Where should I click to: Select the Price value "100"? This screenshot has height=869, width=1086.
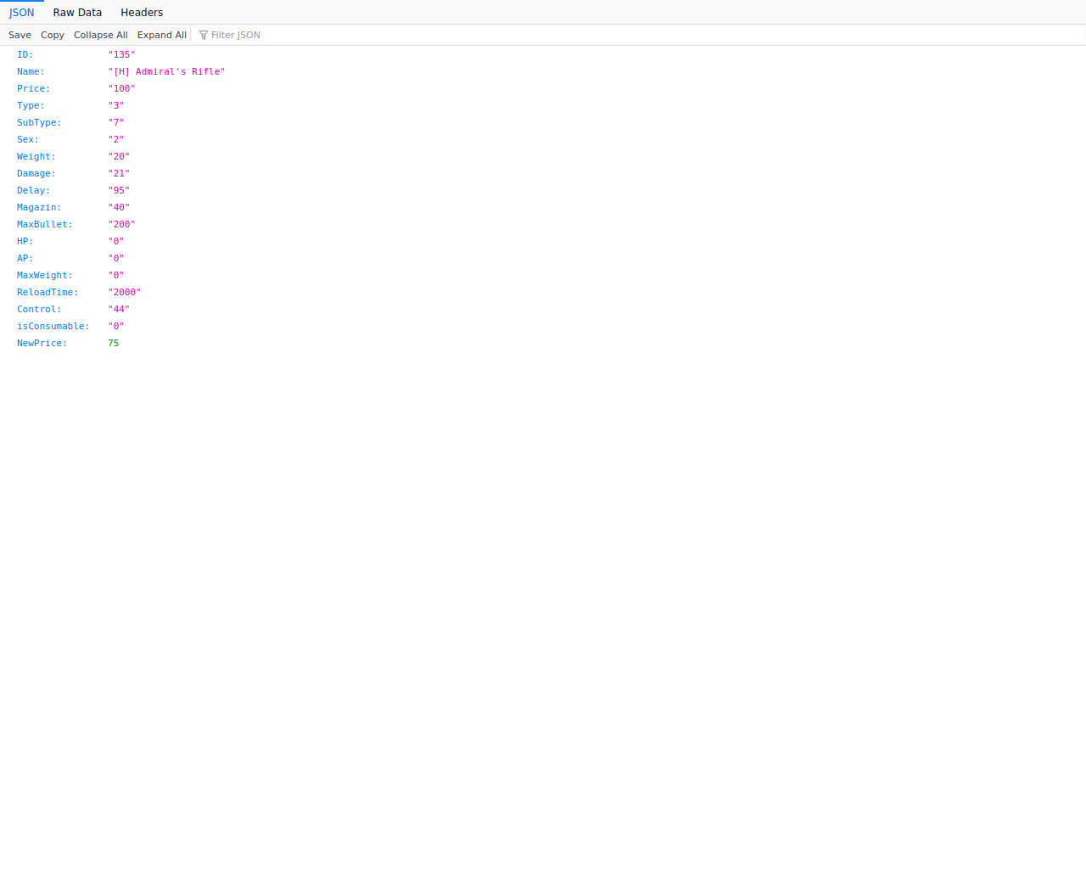[121, 88]
